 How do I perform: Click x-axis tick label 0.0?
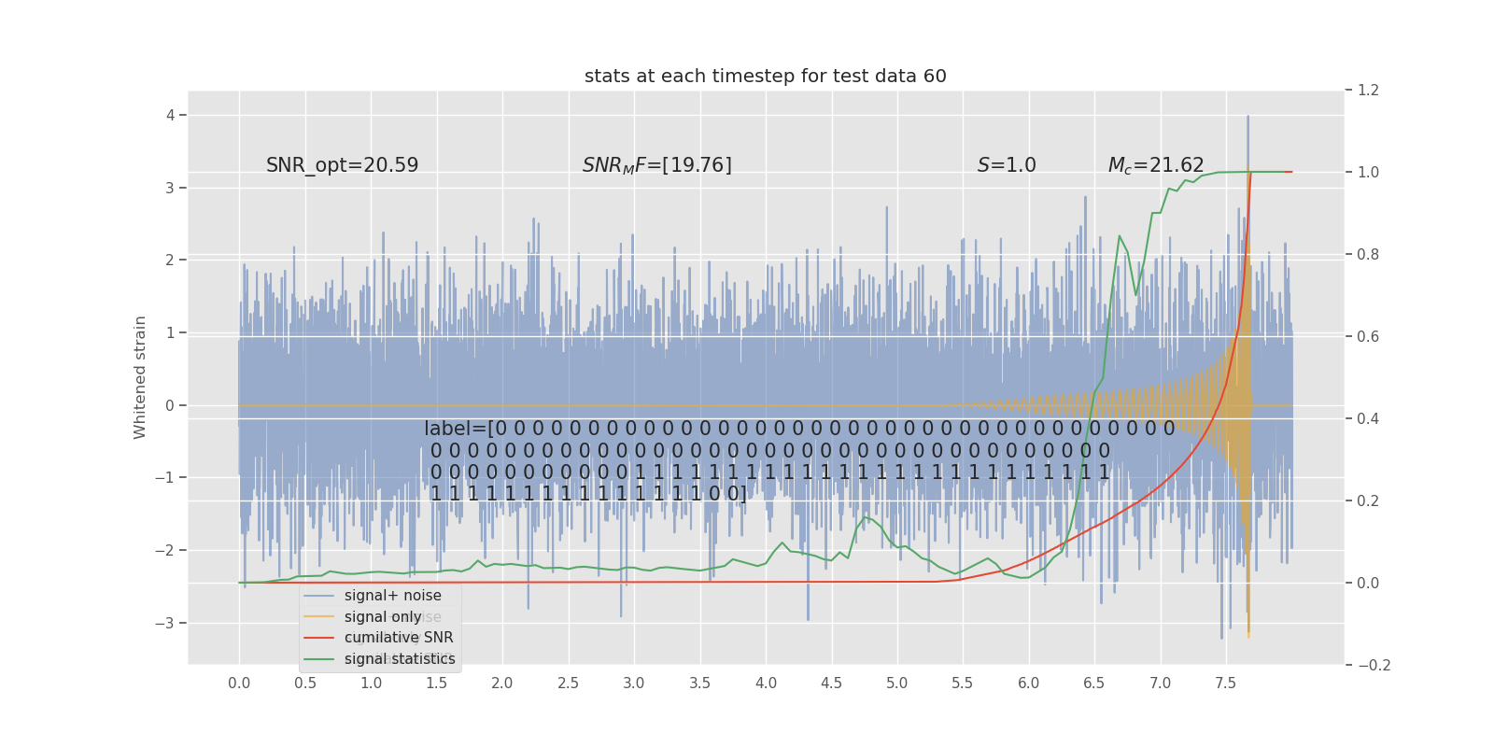click(x=239, y=684)
